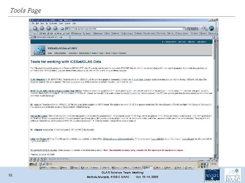The width and height of the screenshot is (245, 183).
Task: Click the first component icon in status bar
Action: [31, 159]
